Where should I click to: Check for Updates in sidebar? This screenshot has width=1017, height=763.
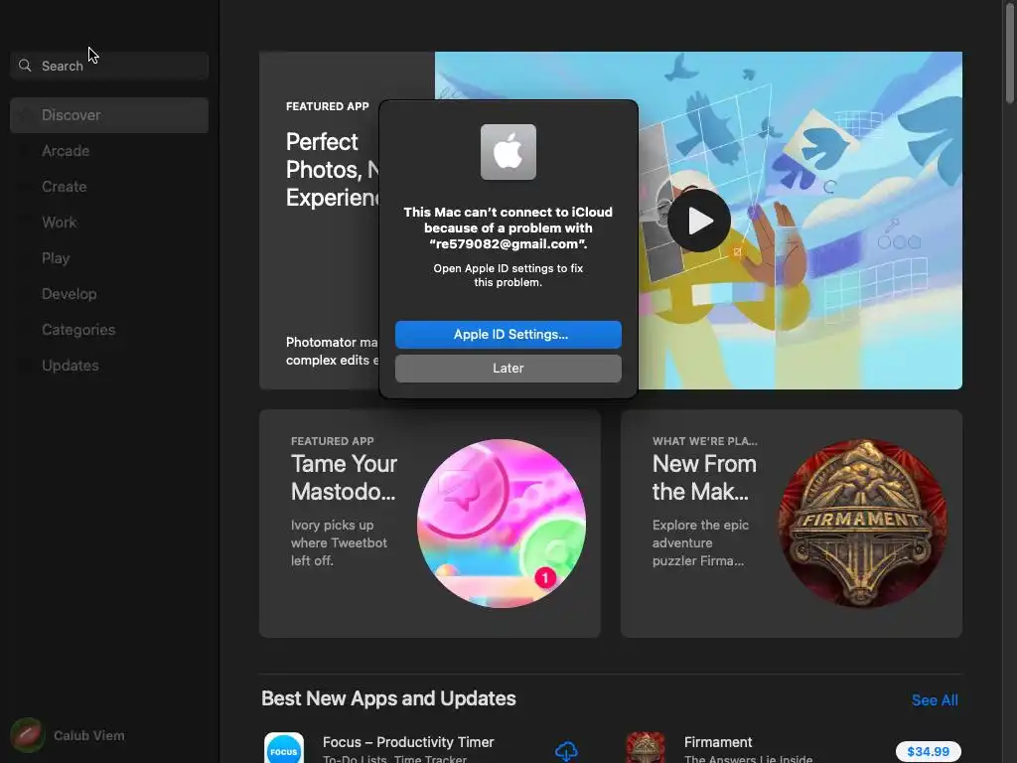pyautogui.click(x=71, y=366)
